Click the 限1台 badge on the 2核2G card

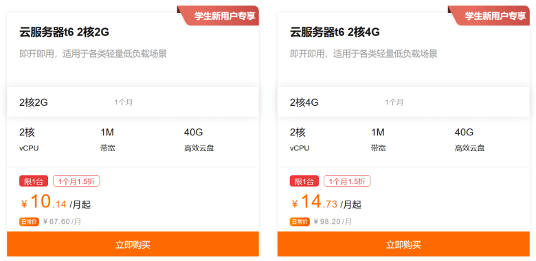[34, 181]
